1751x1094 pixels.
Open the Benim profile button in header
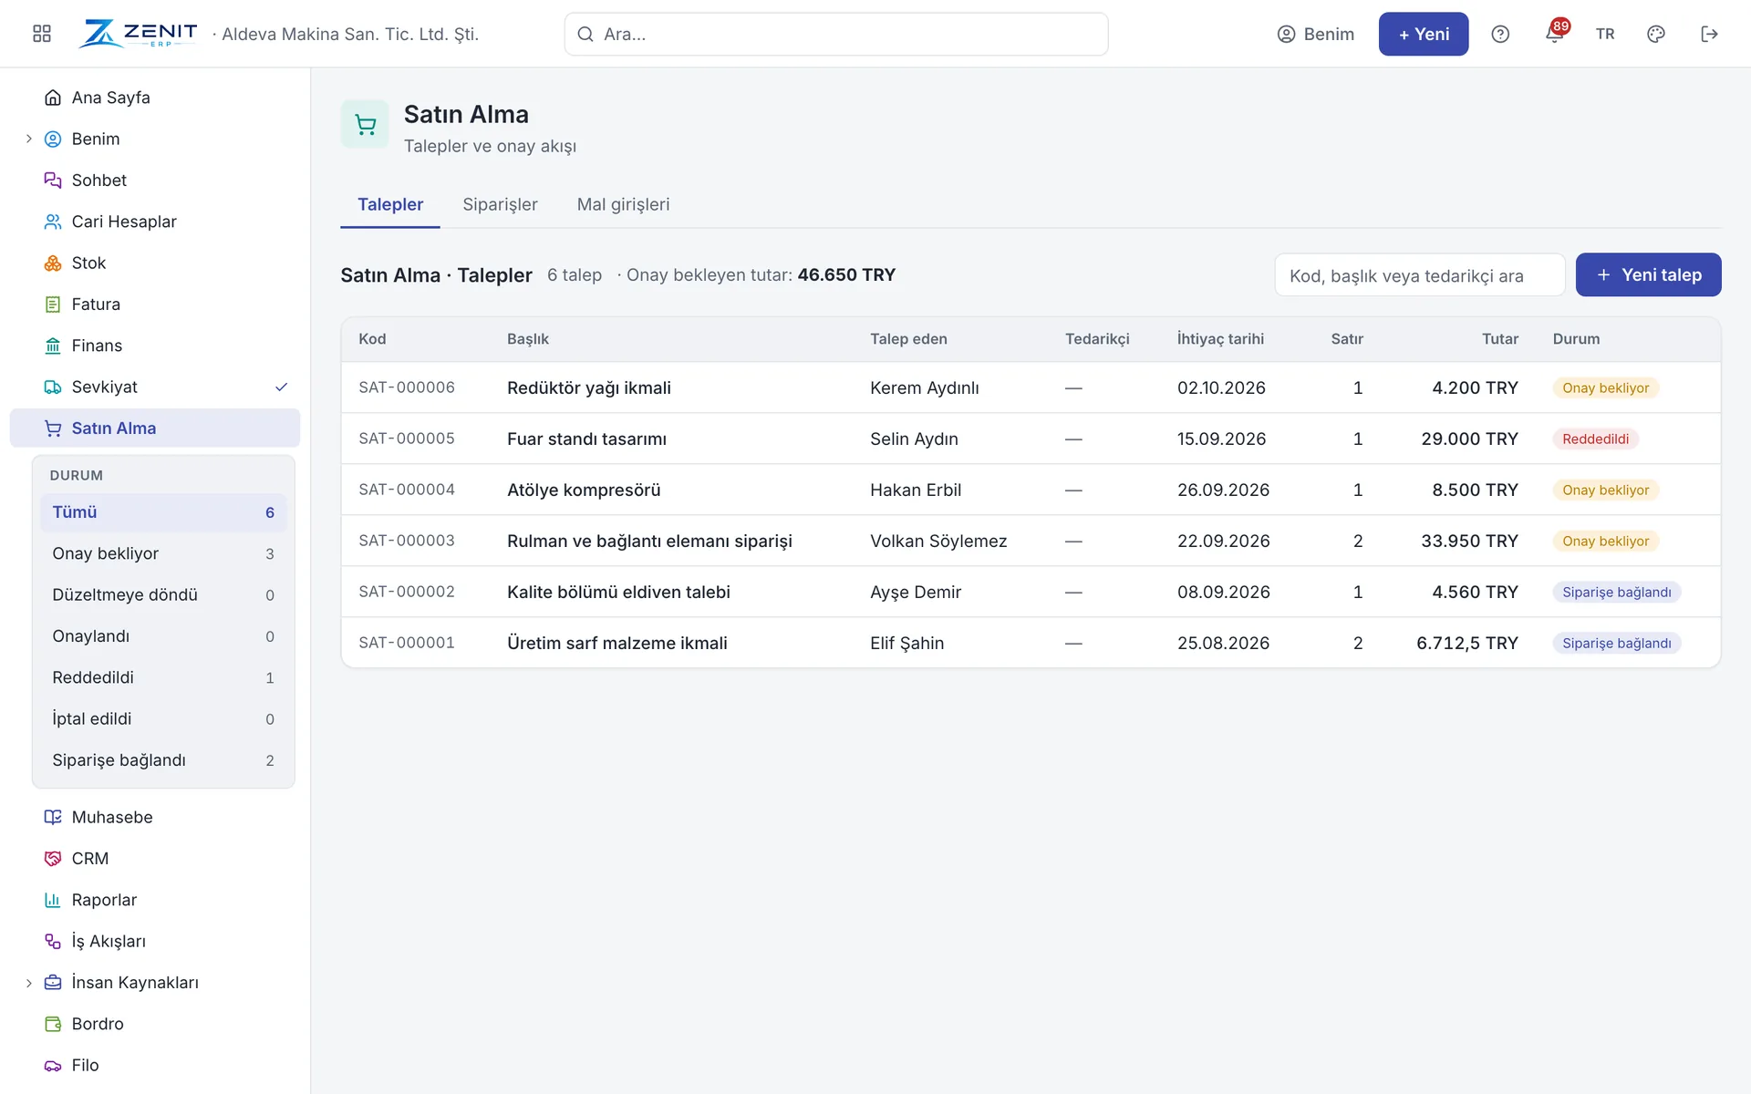pyautogui.click(x=1315, y=34)
